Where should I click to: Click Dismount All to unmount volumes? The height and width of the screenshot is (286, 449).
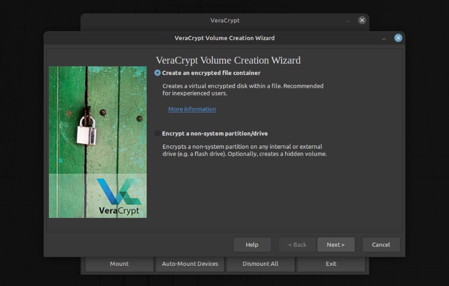260,264
